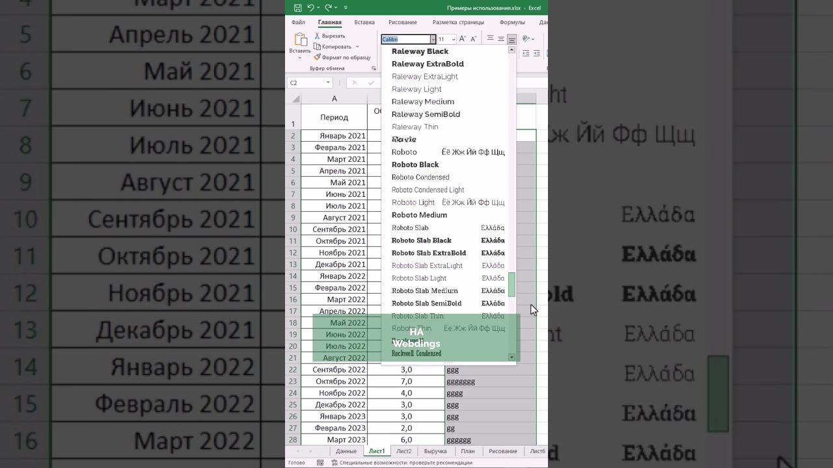Open the Name Box C2 dropdown

click(328, 83)
